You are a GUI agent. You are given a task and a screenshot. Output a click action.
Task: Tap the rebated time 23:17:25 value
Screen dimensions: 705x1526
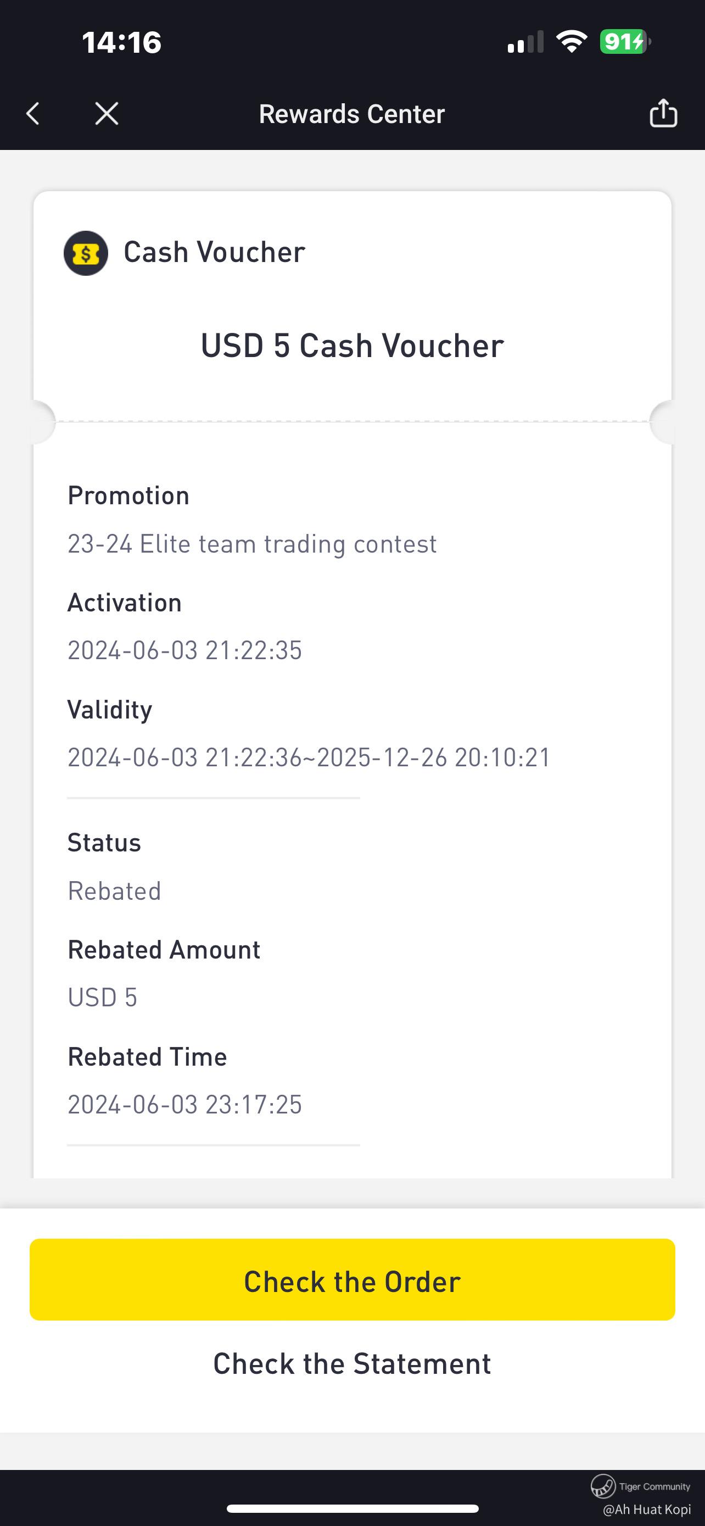click(x=184, y=1105)
